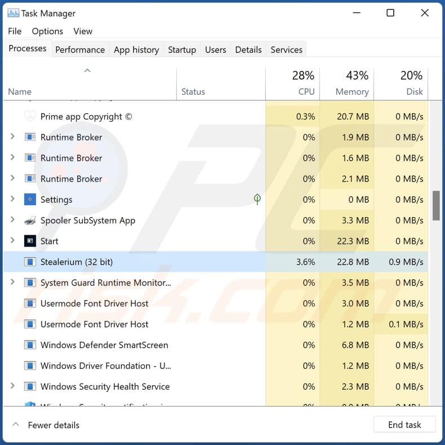This screenshot has height=445, width=445.
Task: Sort by the Disk column header
Action: [401, 84]
